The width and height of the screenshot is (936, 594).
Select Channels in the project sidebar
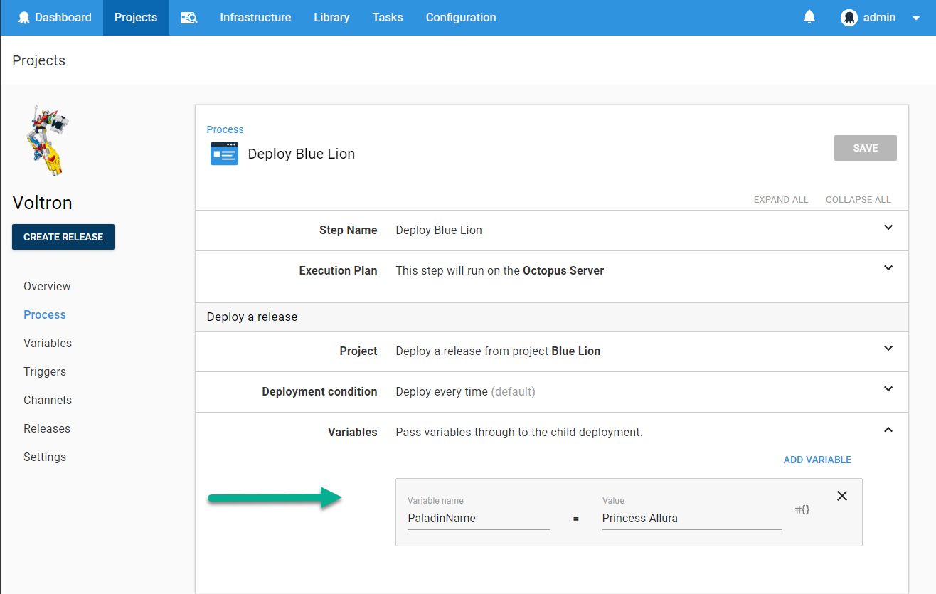[47, 400]
